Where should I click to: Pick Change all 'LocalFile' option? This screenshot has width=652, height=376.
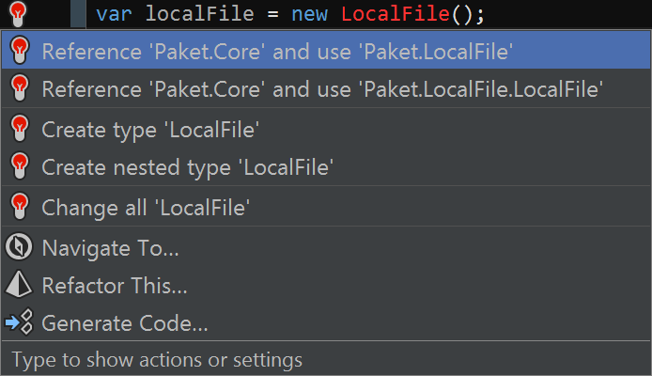pos(326,207)
